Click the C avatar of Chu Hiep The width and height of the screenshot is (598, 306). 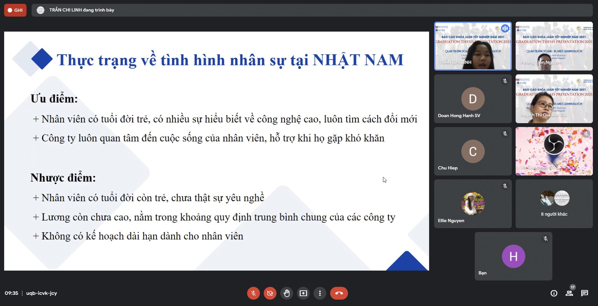point(473,151)
